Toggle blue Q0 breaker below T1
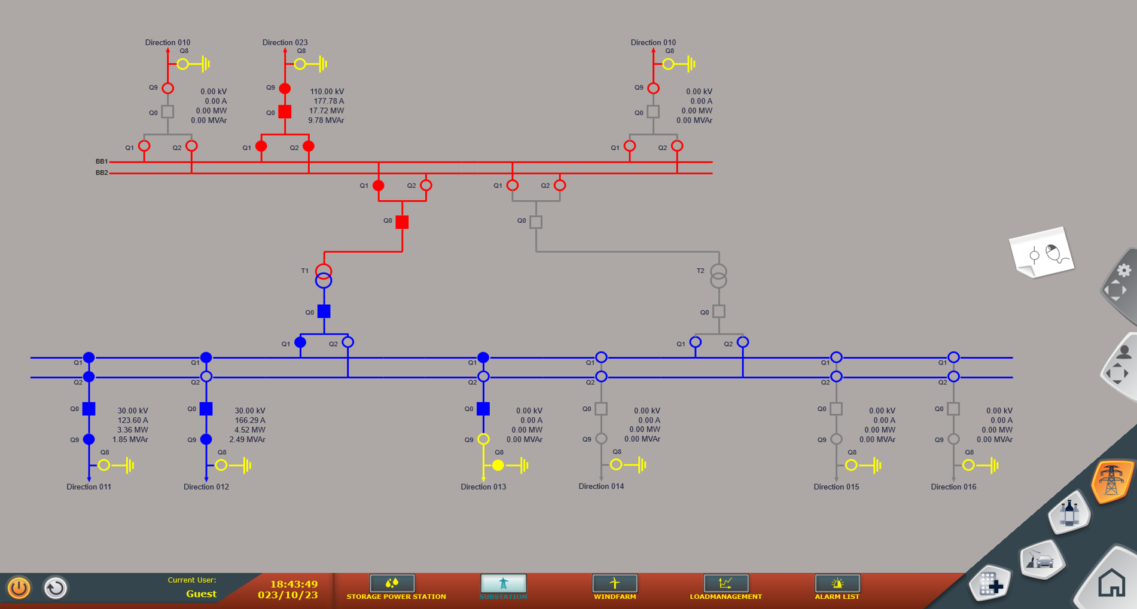The image size is (1137, 609). [324, 311]
